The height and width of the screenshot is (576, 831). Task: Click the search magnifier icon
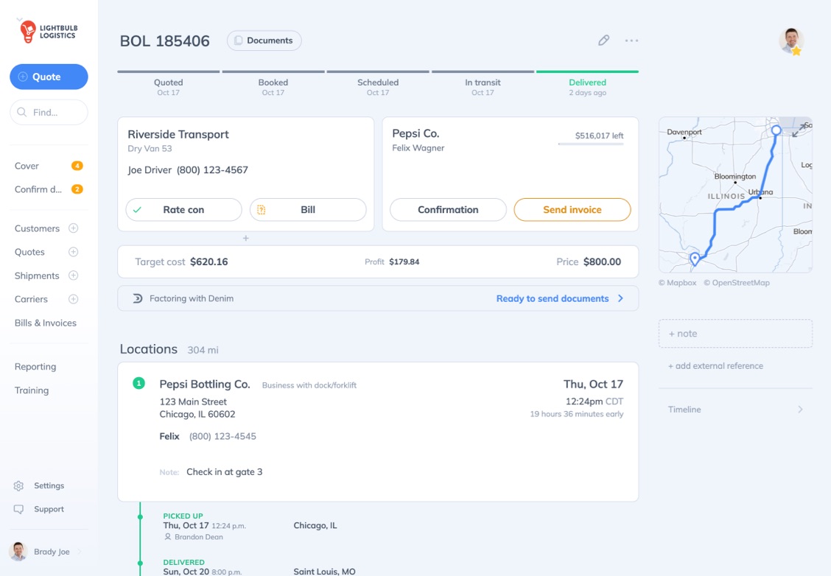click(x=21, y=113)
